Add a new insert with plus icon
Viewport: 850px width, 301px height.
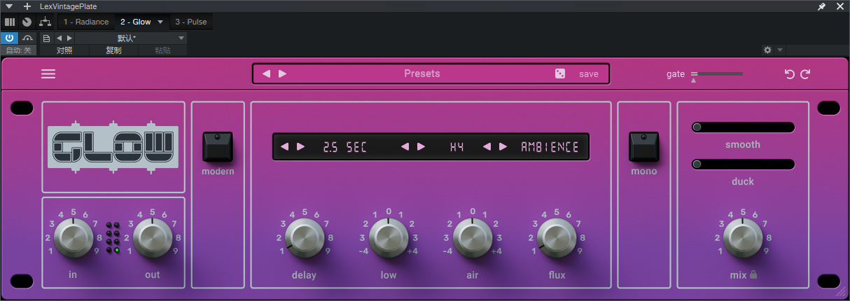click(x=27, y=6)
